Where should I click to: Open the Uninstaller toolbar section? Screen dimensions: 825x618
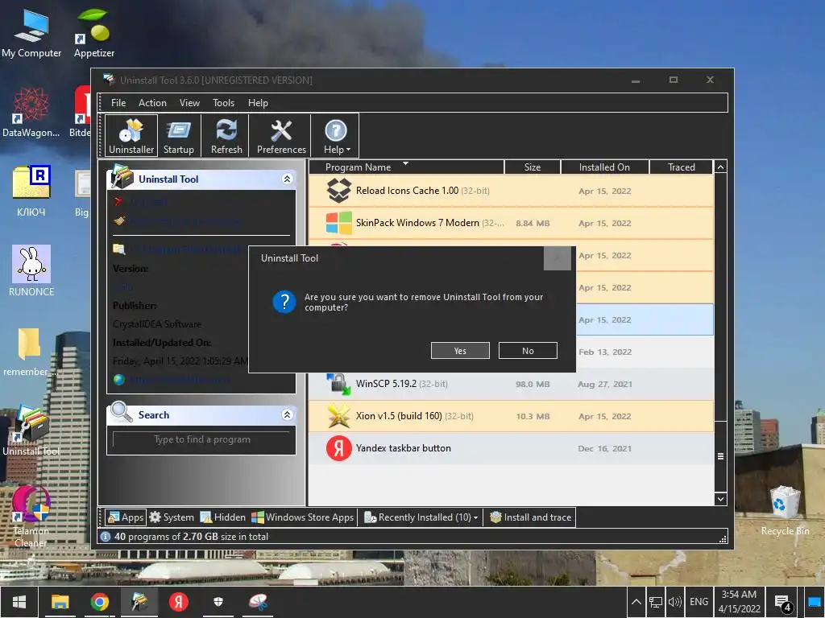click(x=131, y=135)
